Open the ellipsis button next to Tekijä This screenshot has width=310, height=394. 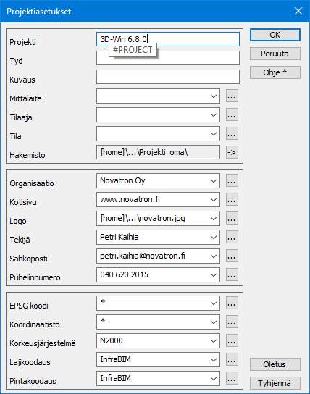(232, 237)
